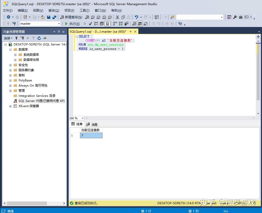Click the DMX query icon
This screenshot has height=213, width=262.
coord(98,17)
